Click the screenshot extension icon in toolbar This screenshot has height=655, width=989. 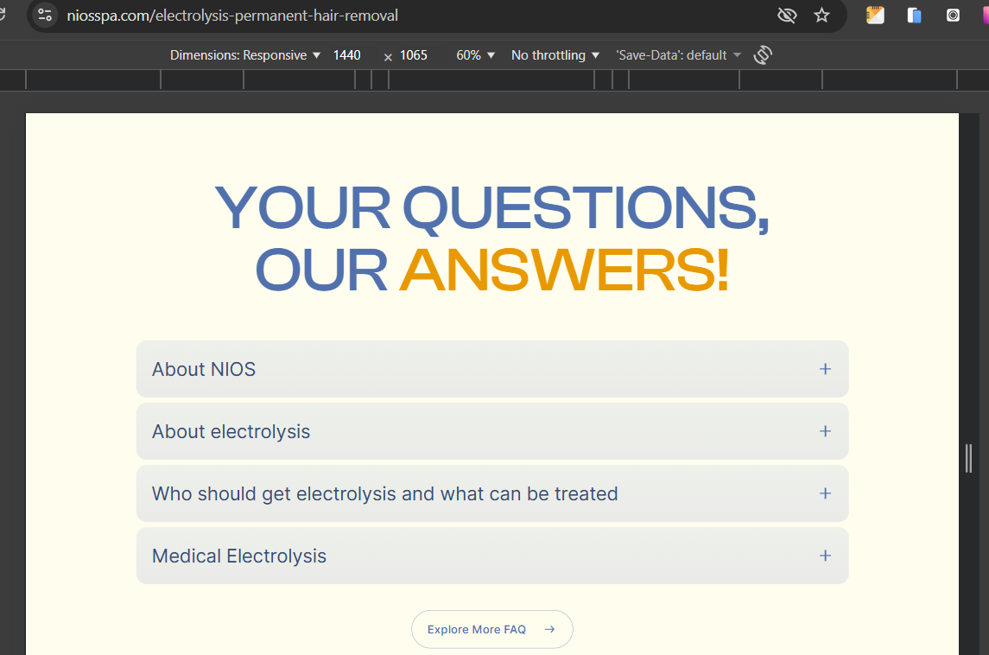tap(953, 16)
